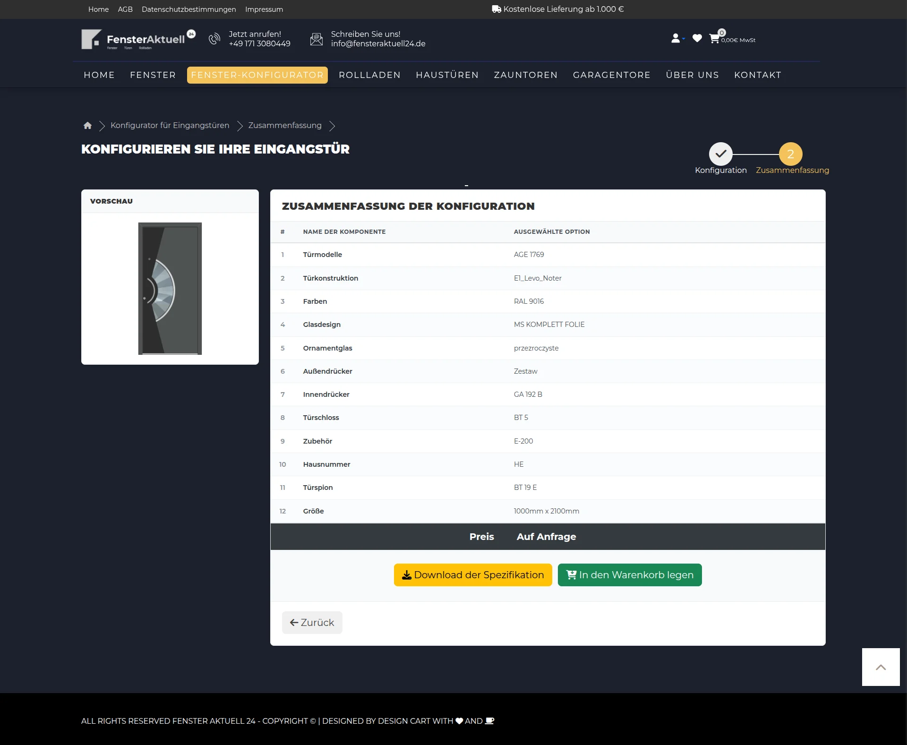Click the Innendrücker row label

326,394
